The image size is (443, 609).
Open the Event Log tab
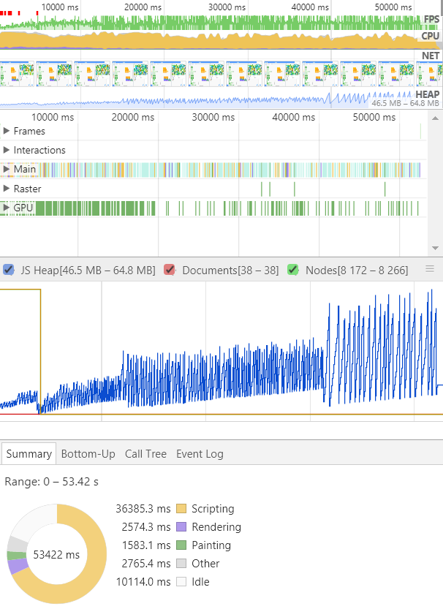tap(200, 453)
